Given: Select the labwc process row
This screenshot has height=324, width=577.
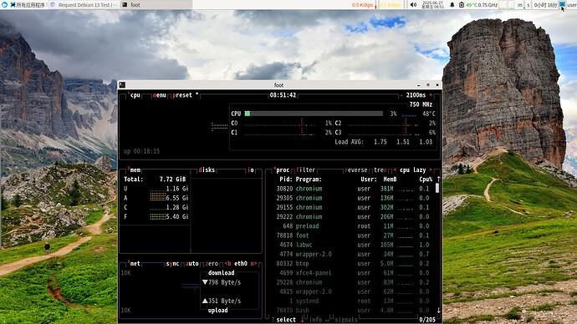Looking at the screenshot, I should [x=353, y=245].
